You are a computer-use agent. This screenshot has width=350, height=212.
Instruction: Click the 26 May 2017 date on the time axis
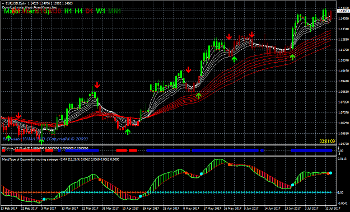click(232, 209)
